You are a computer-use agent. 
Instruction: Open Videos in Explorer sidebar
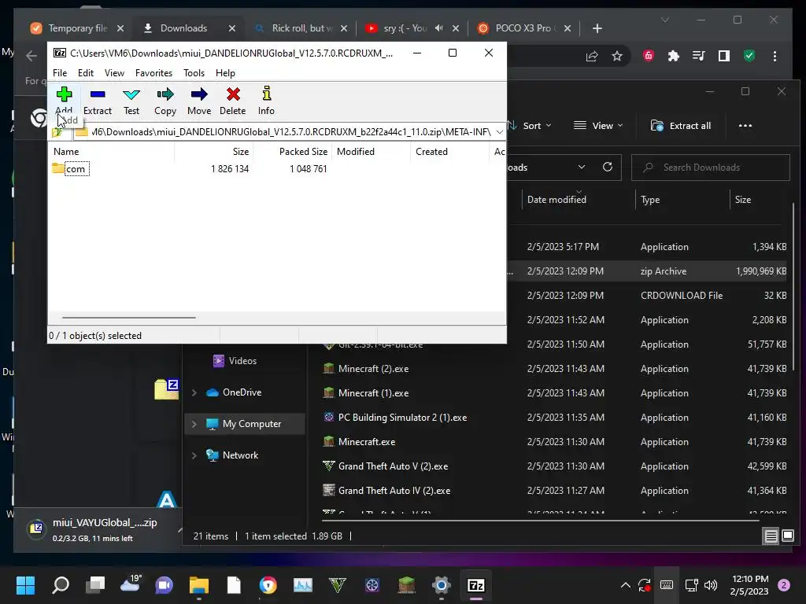[x=235, y=361]
